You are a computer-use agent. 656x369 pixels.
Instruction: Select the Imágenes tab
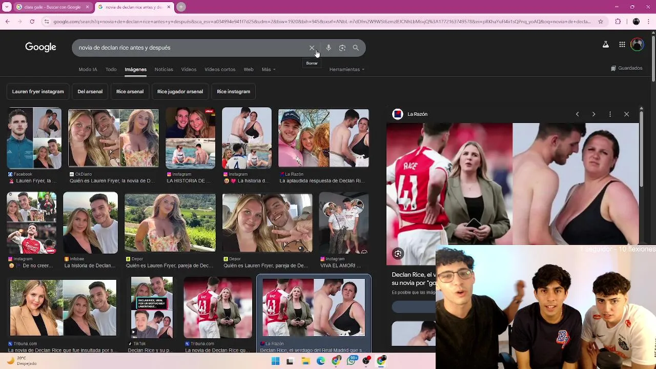(x=135, y=70)
